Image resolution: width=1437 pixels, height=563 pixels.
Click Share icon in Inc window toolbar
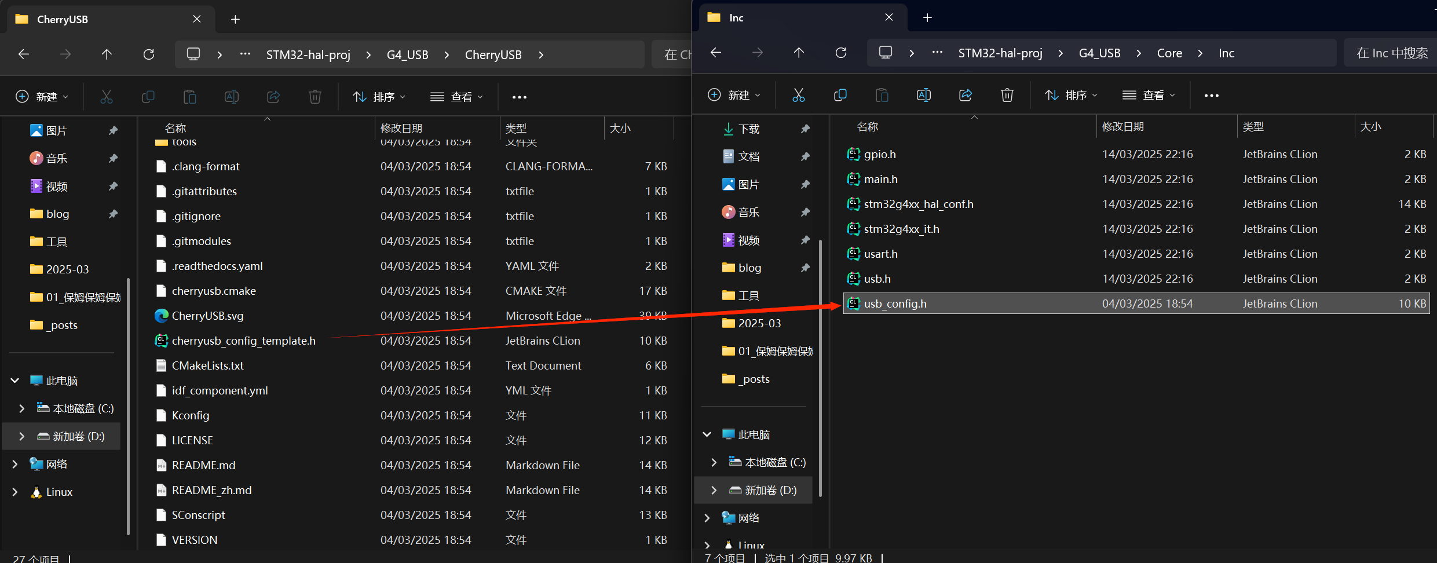[966, 95]
